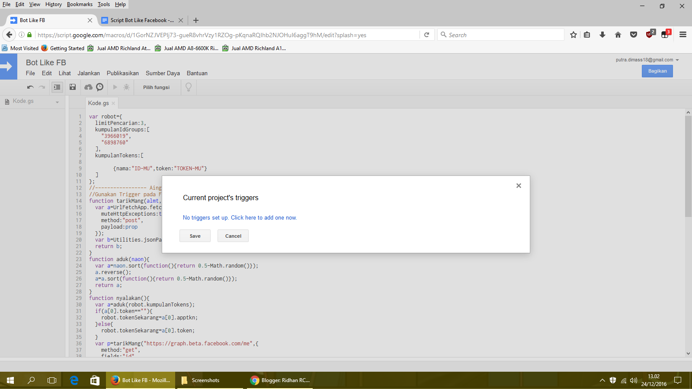Open the putra.dimass18 account dropdown

(x=647, y=60)
